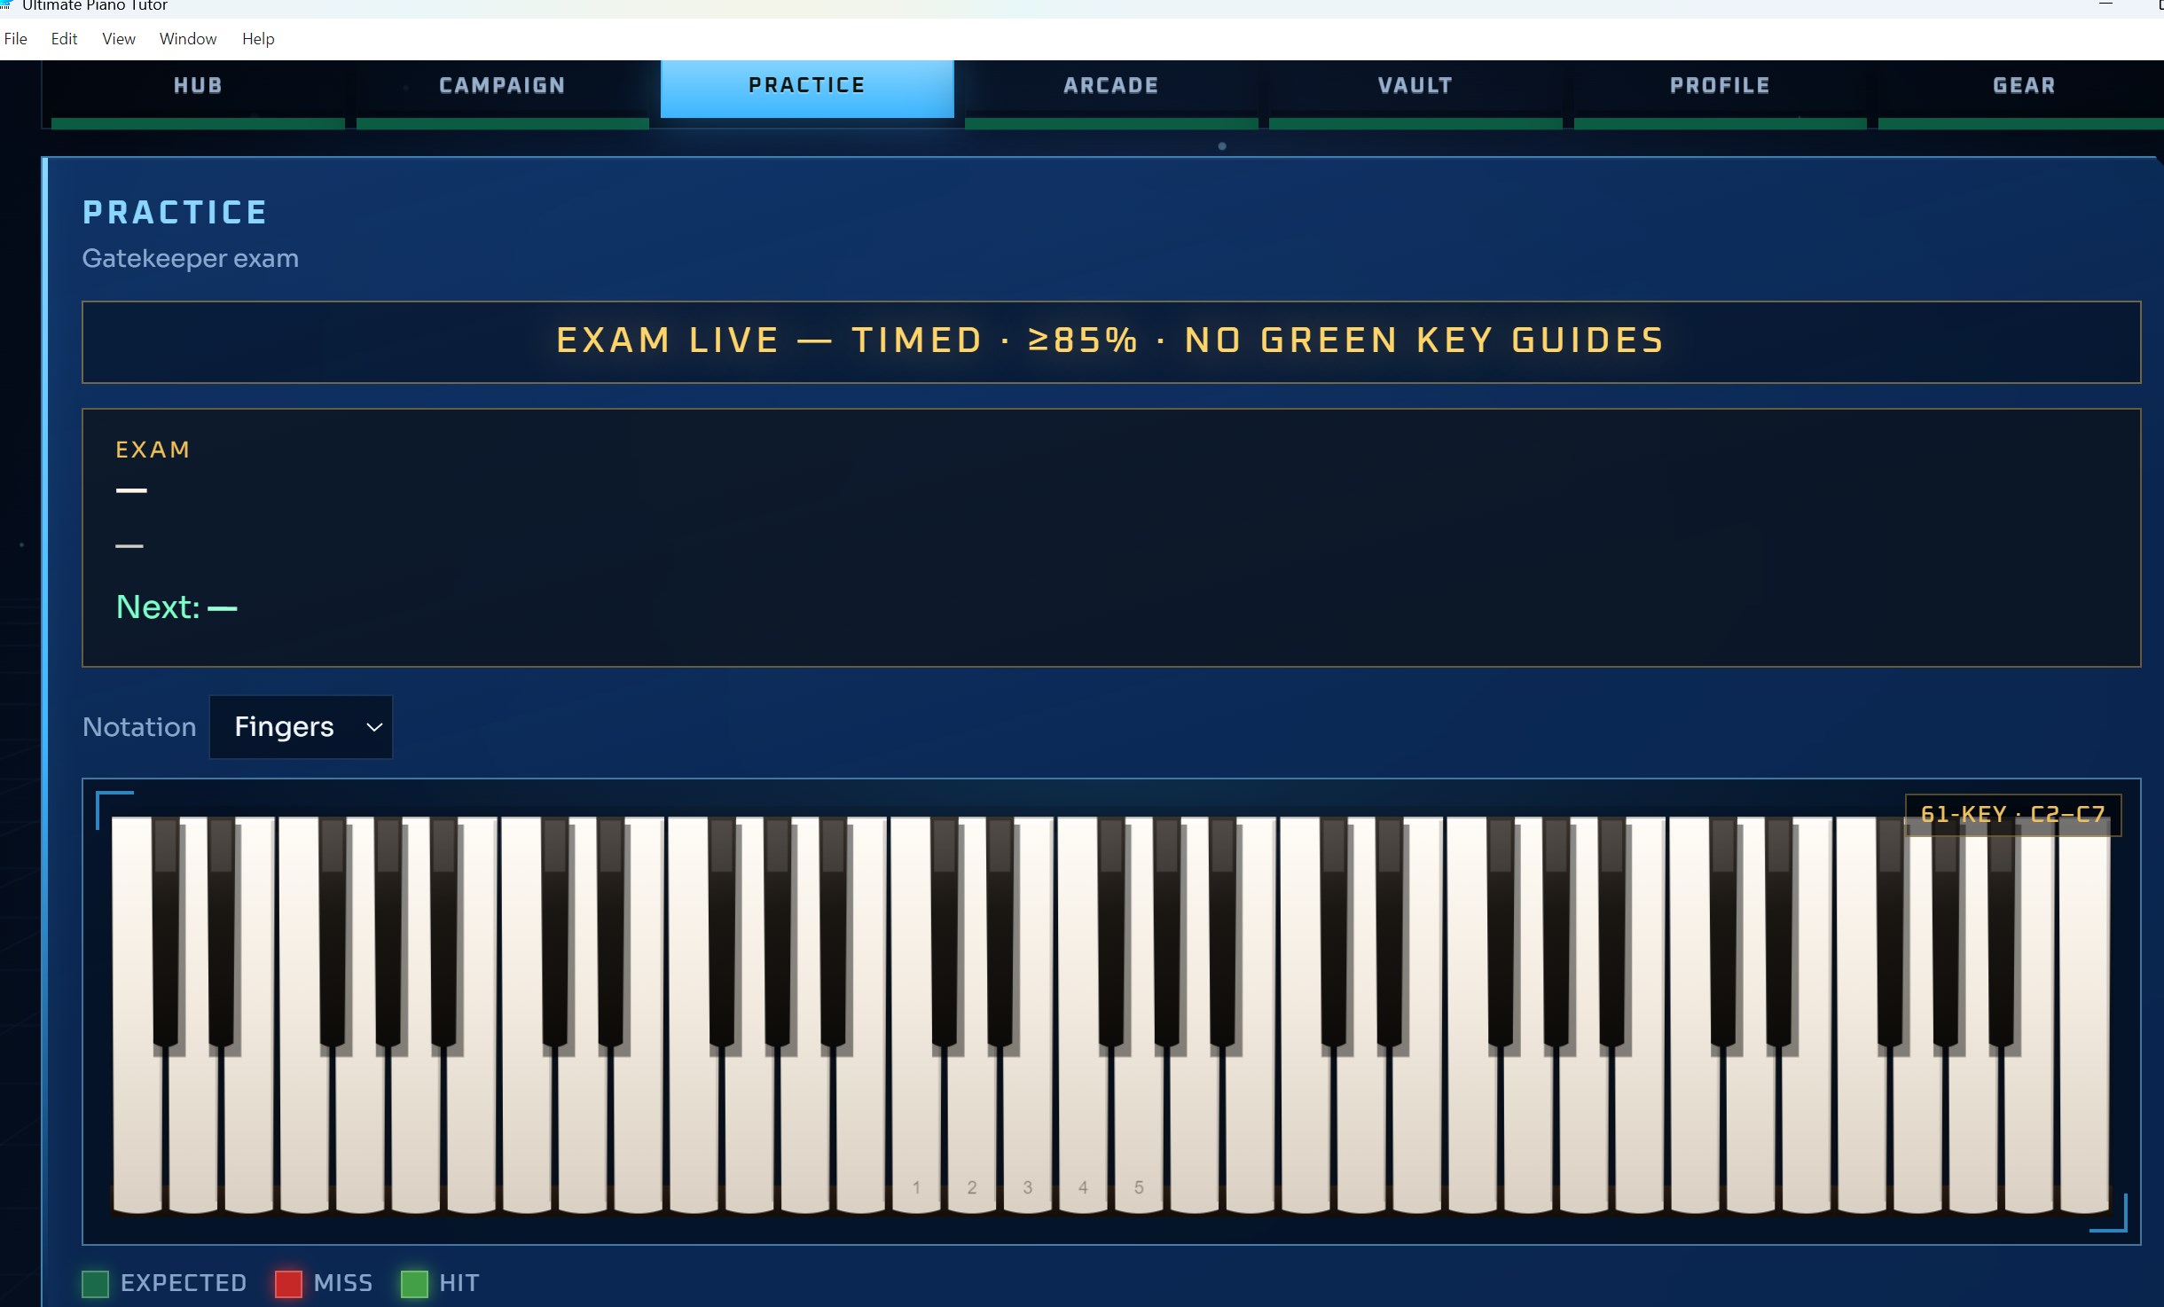This screenshot has height=1307, width=2164.
Task: Click the 'Gatekeeper exam' subtitle
Action: pyautogui.click(x=191, y=259)
